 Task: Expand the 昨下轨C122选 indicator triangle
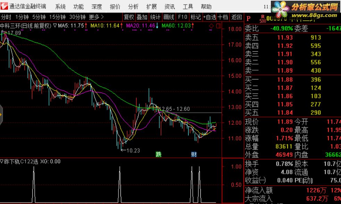[x=2, y=161]
